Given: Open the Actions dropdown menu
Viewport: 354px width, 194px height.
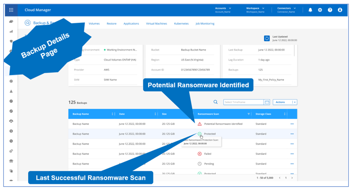Looking at the screenshot, I should click(x=285, y=102).
